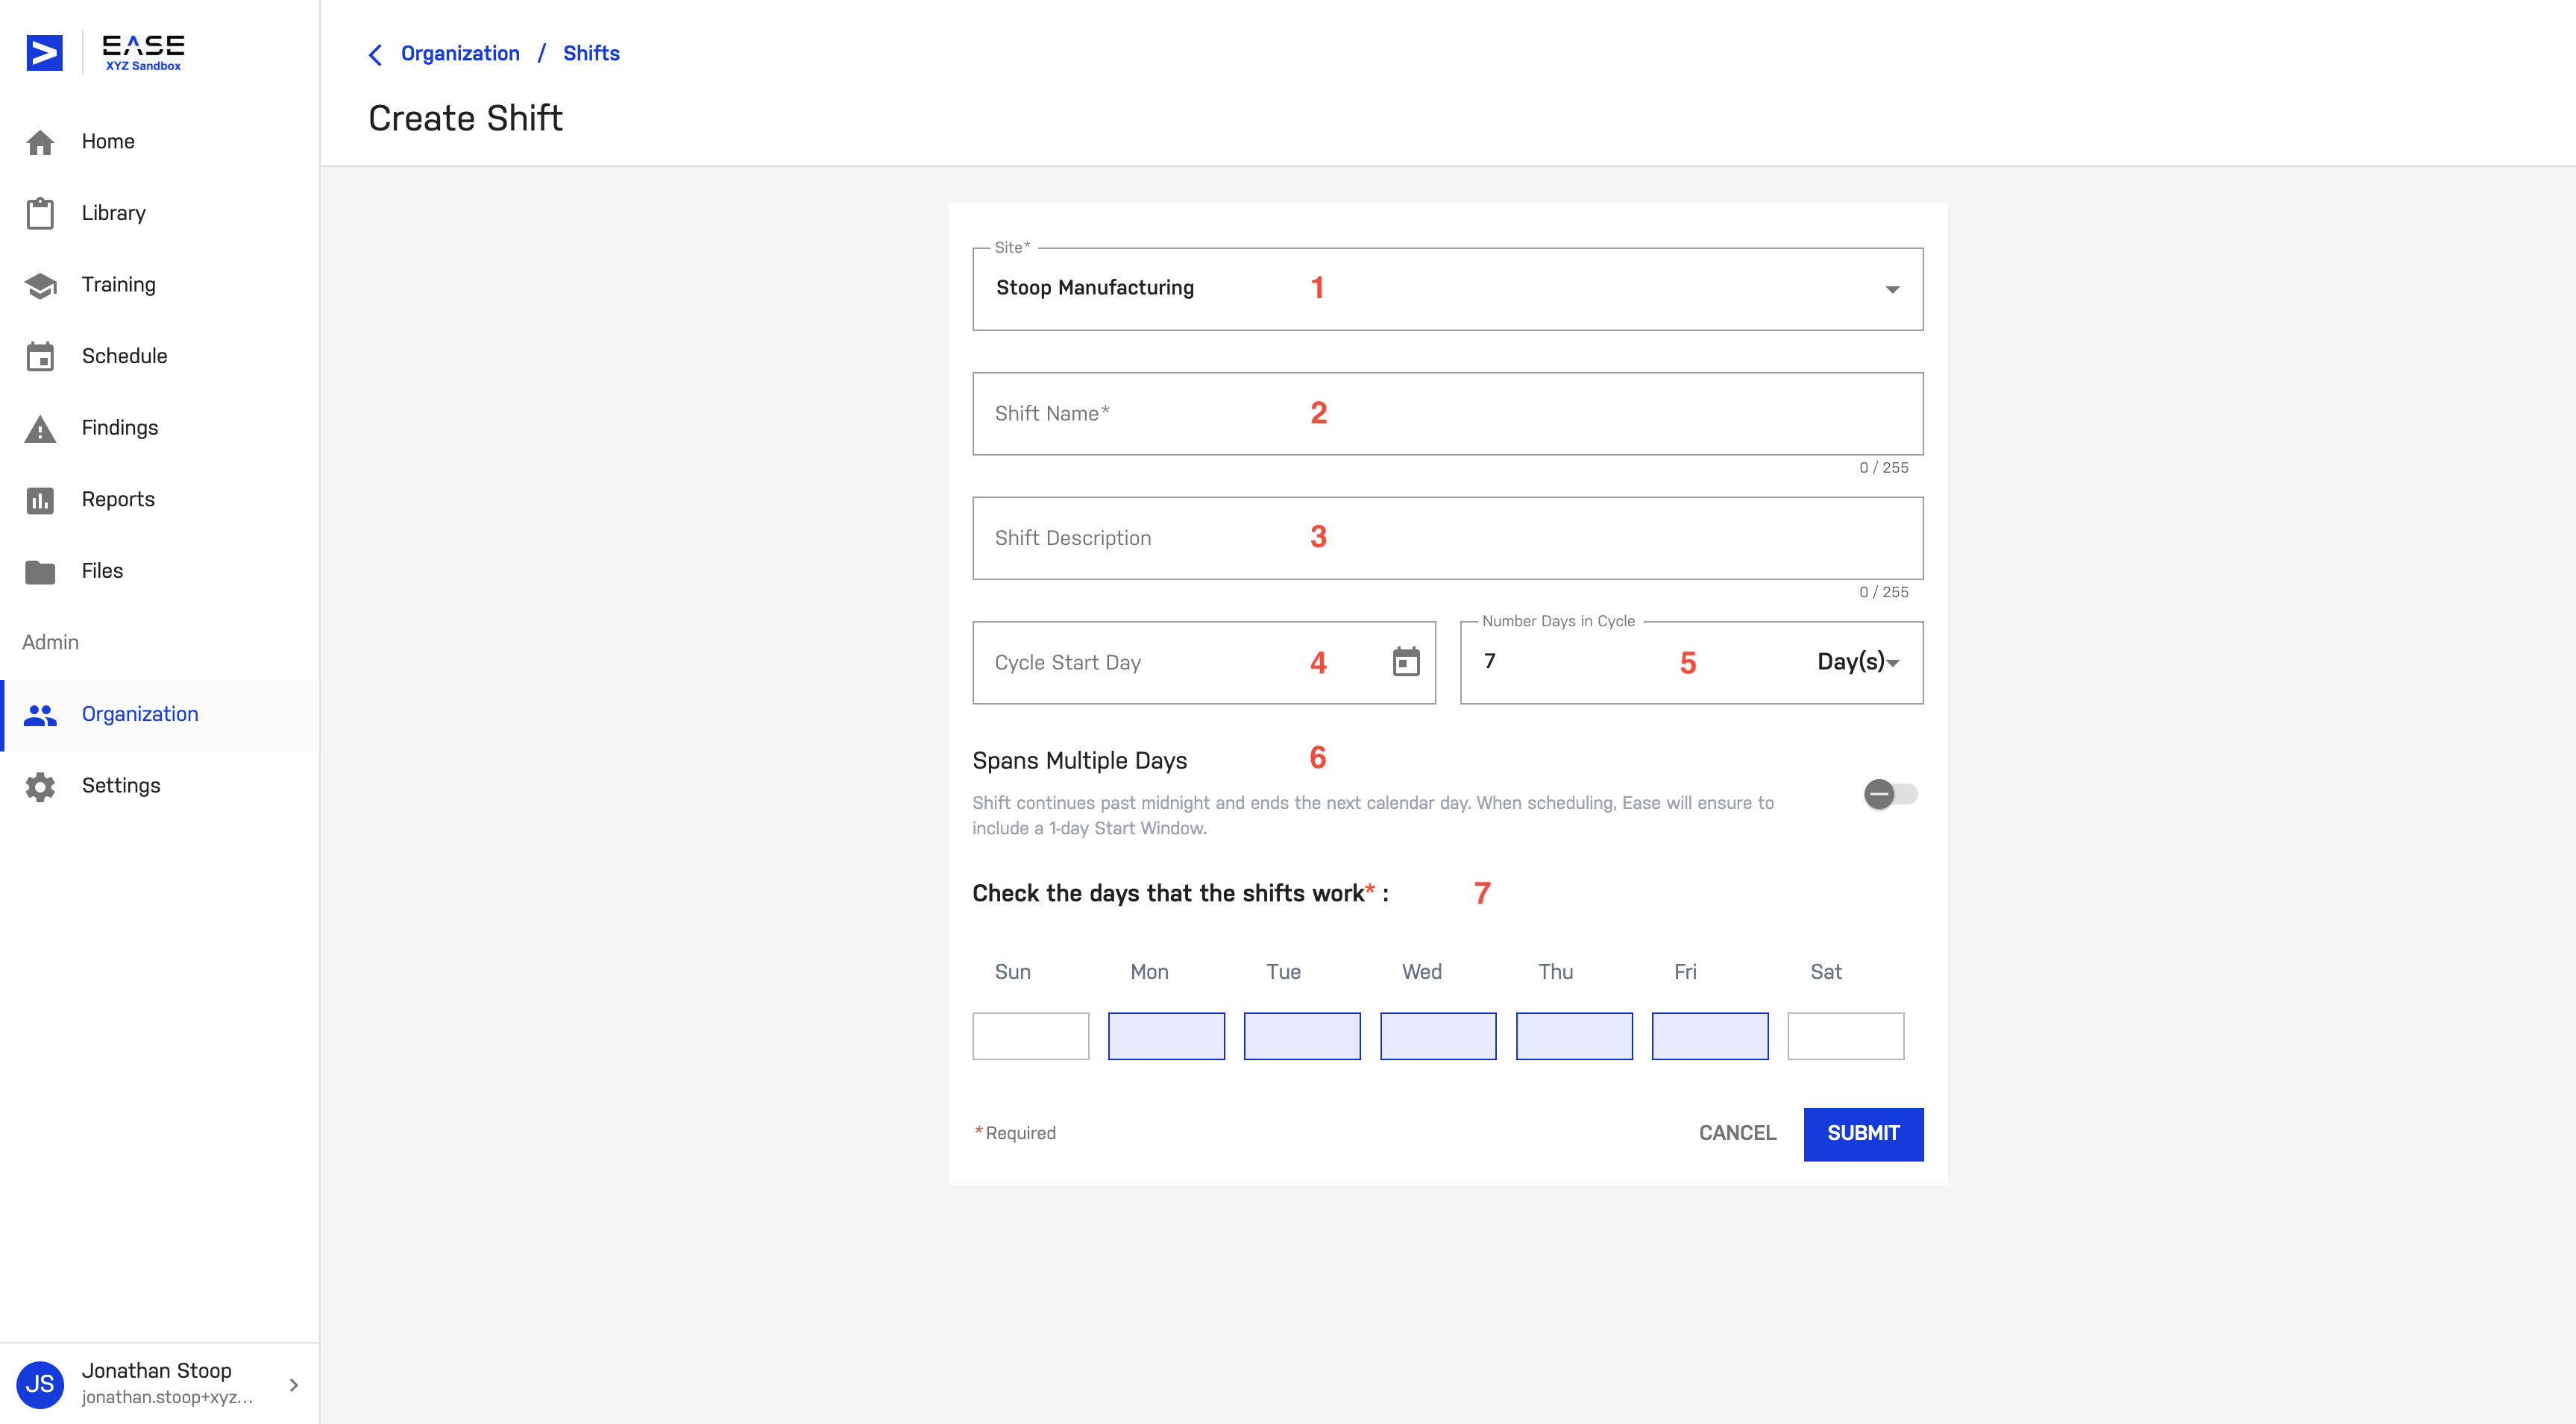Screen dimensions: 2576x1424
Task: Click the Library clipboard icon
Action: click(40, 213)
